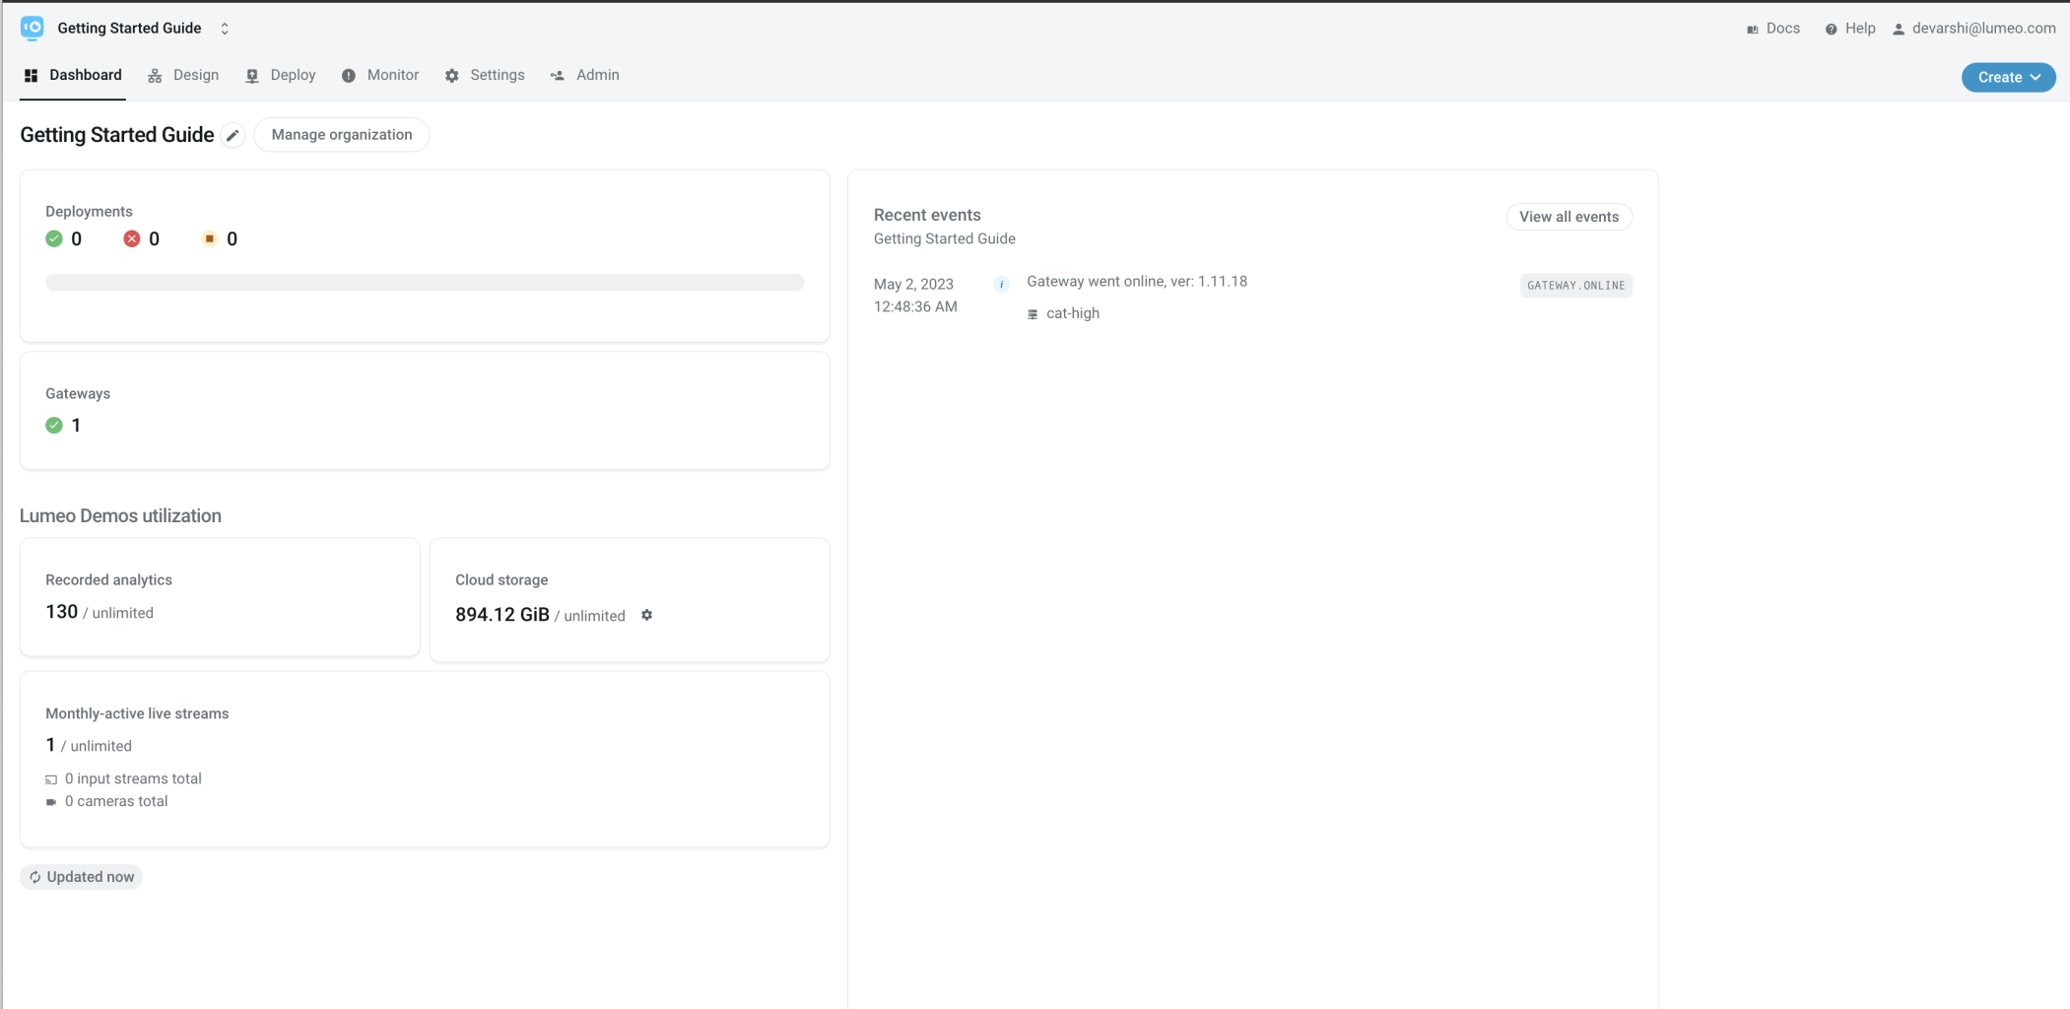This screenshot has width=2070, height=1009.
Task: Click the View all events button
Action: pos(1569,217)
